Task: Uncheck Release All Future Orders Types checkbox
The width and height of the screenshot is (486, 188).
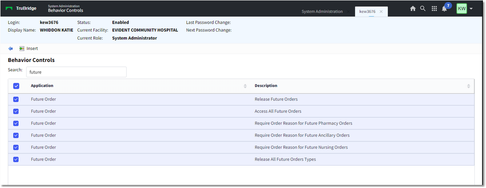Action: click(x=16, y=159)
